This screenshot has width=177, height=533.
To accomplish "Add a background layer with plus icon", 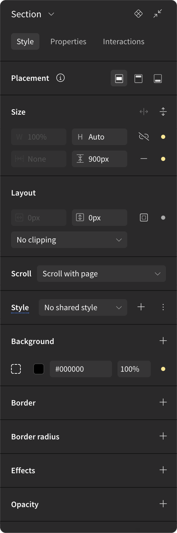I will (163, 341).
